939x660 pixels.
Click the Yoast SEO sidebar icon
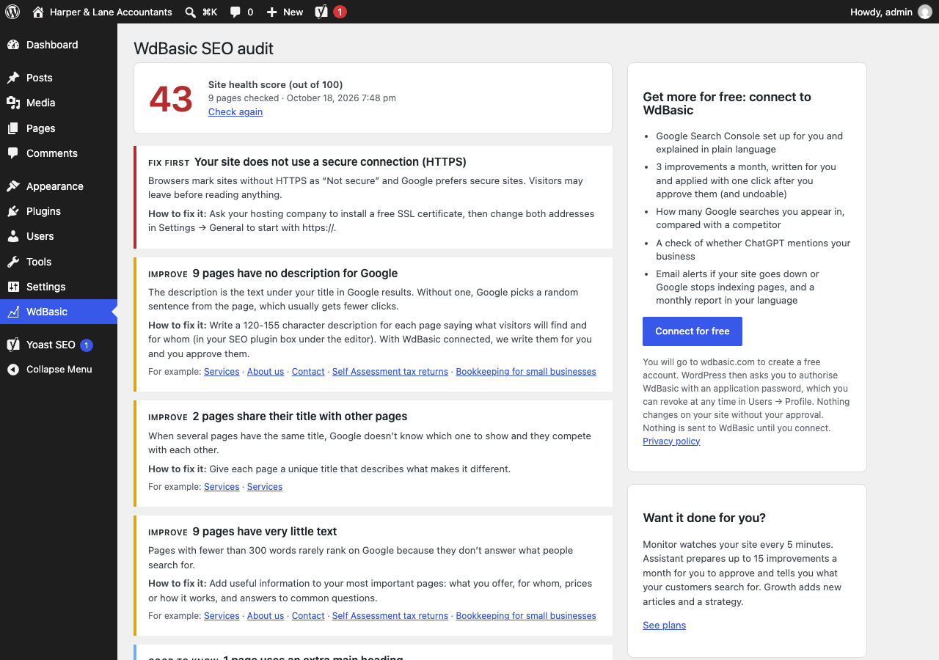[13, 345]
